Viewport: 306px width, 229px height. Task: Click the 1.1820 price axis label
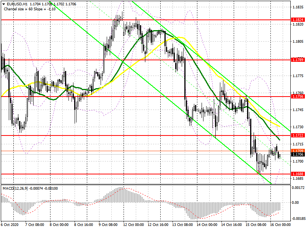(x=298, y=24)
